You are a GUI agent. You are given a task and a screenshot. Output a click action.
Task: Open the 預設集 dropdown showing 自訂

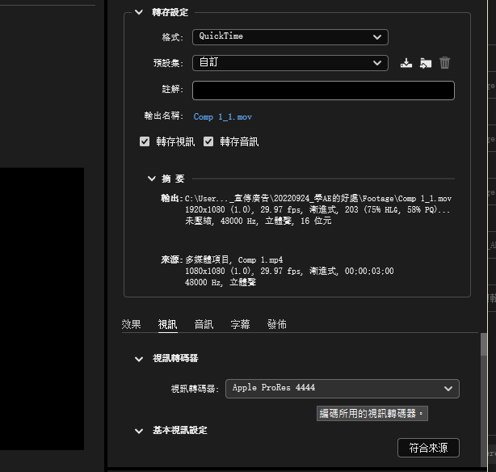click(290, 62)
